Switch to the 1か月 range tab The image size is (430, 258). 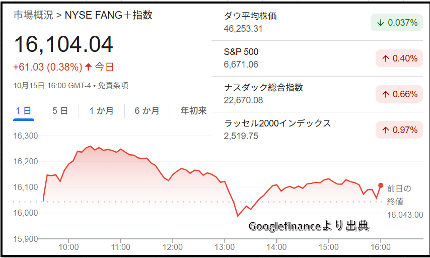click(101, 111)
